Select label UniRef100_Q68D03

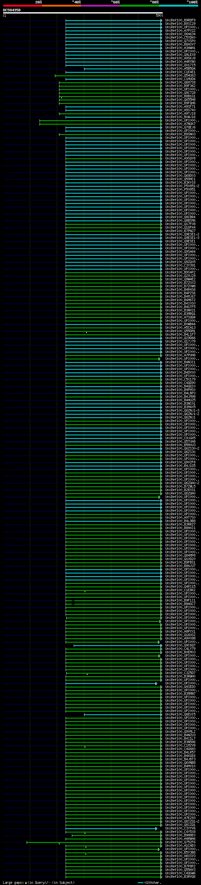180,176
